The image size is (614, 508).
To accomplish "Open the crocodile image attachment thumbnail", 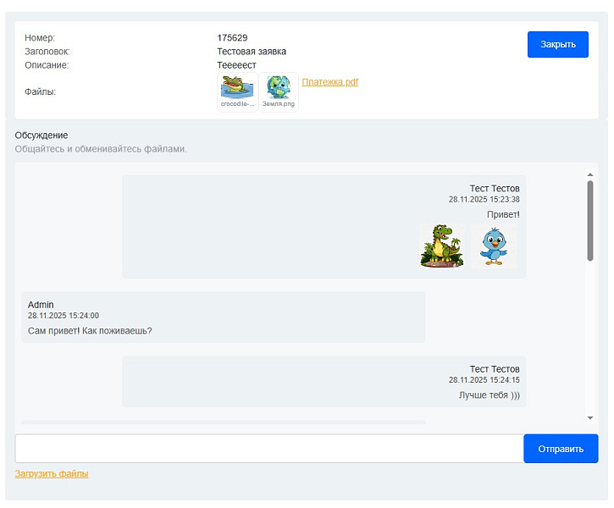I will (x=237, y=89).
